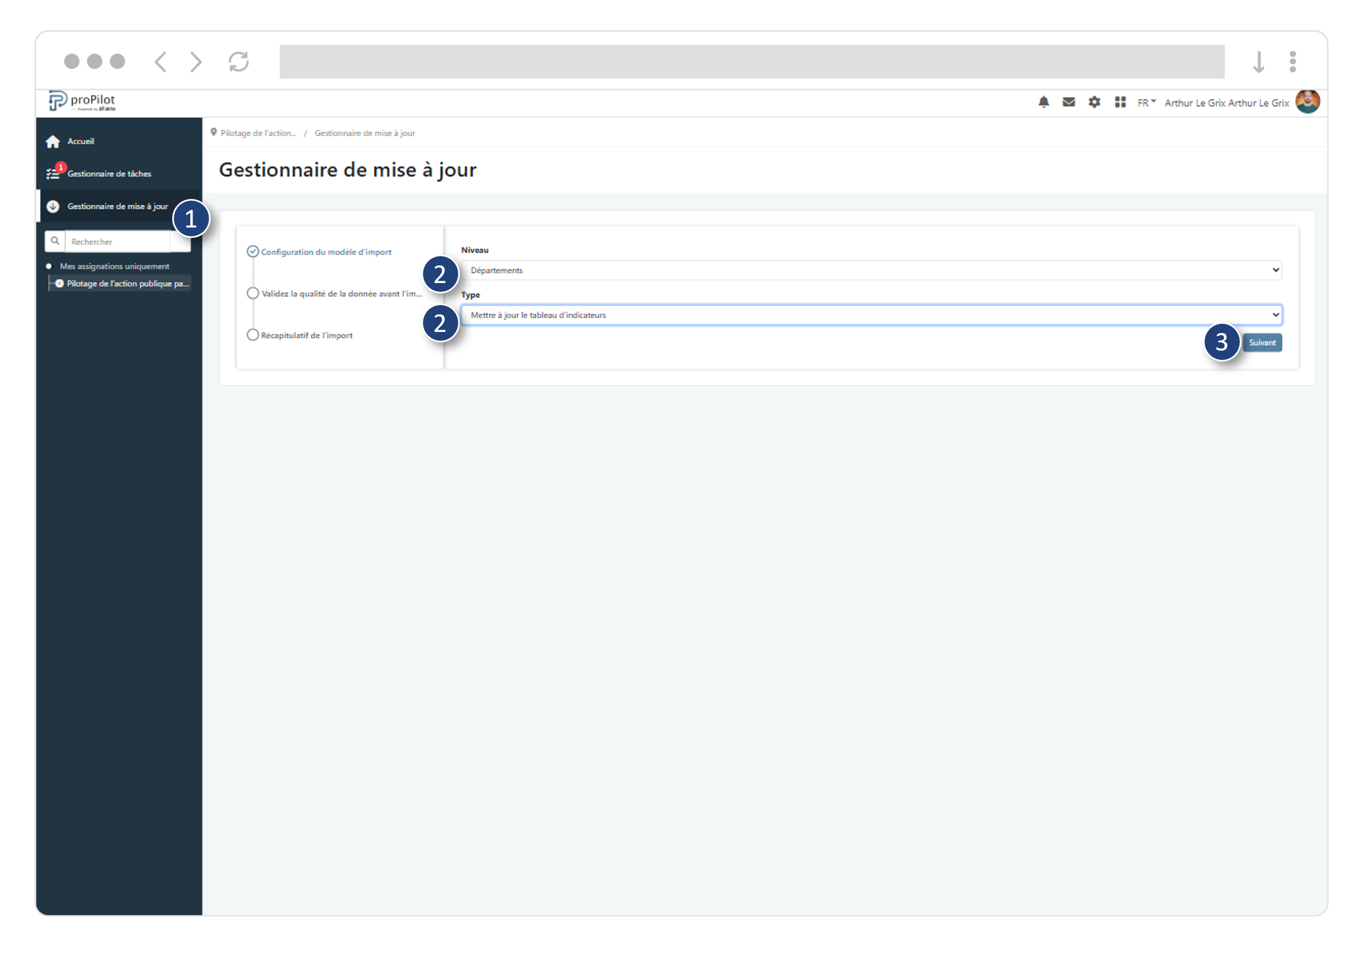Open the messages envelope icon
This screenshot has width=1363, height=953.
coord(1069,103)
